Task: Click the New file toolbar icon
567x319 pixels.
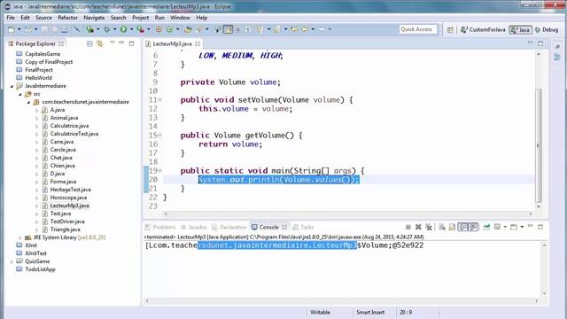Action: tap(12, 29)
